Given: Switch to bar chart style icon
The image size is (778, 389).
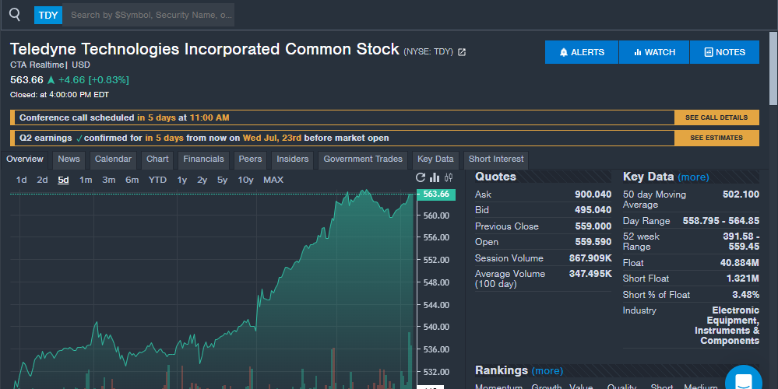Looking at the screenshot, I should tap(435, 177).
